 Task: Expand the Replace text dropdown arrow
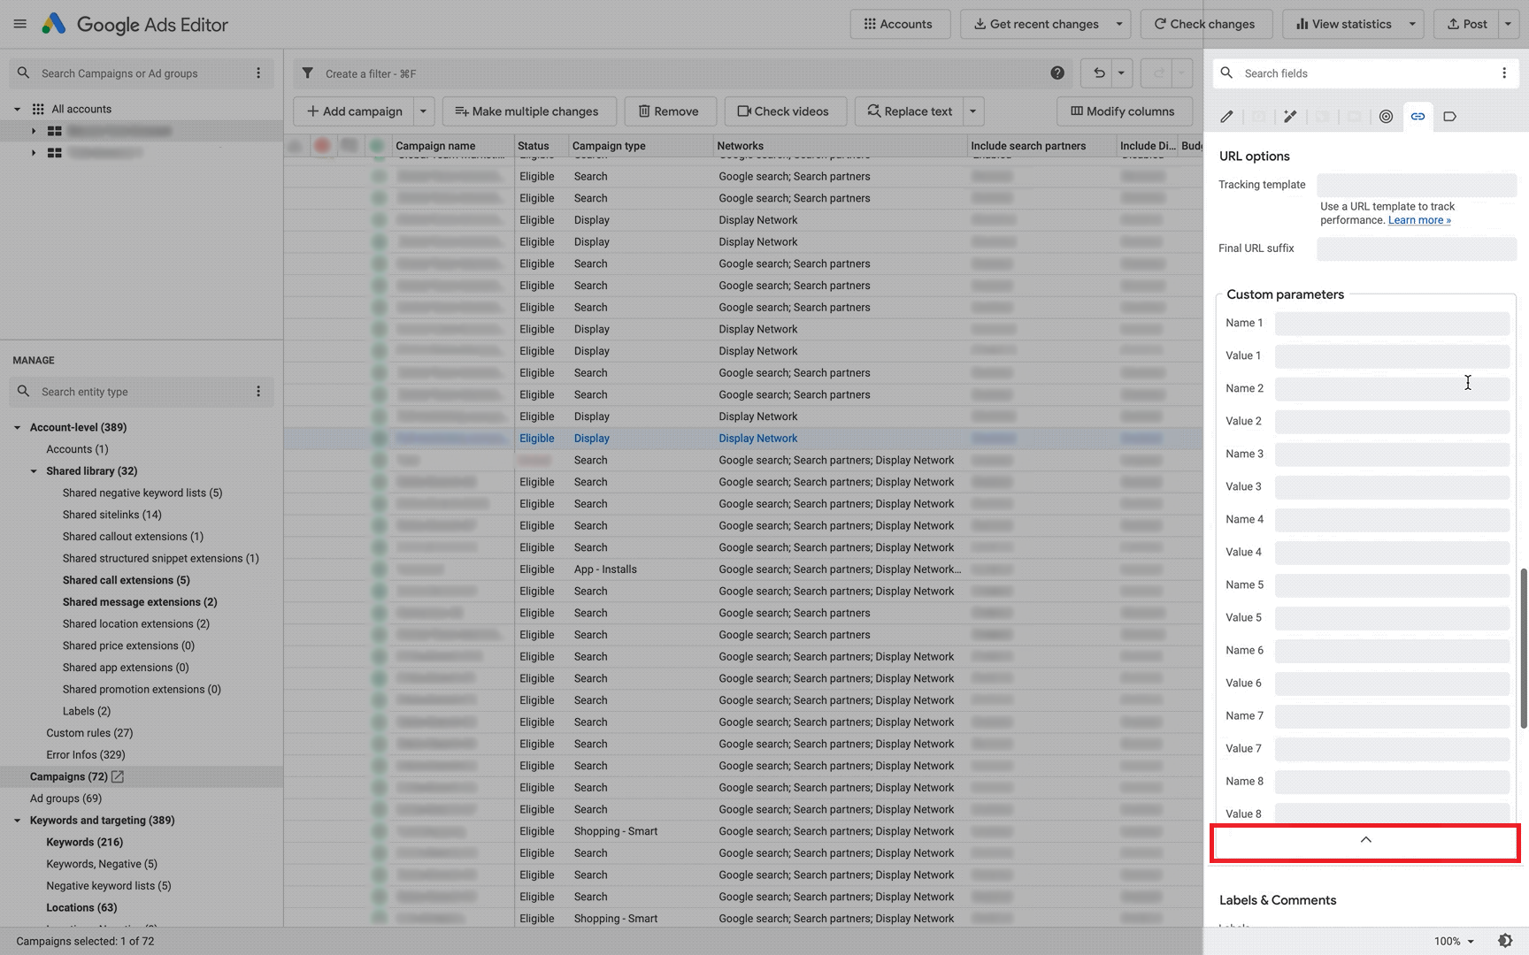[x=972, y=111]
